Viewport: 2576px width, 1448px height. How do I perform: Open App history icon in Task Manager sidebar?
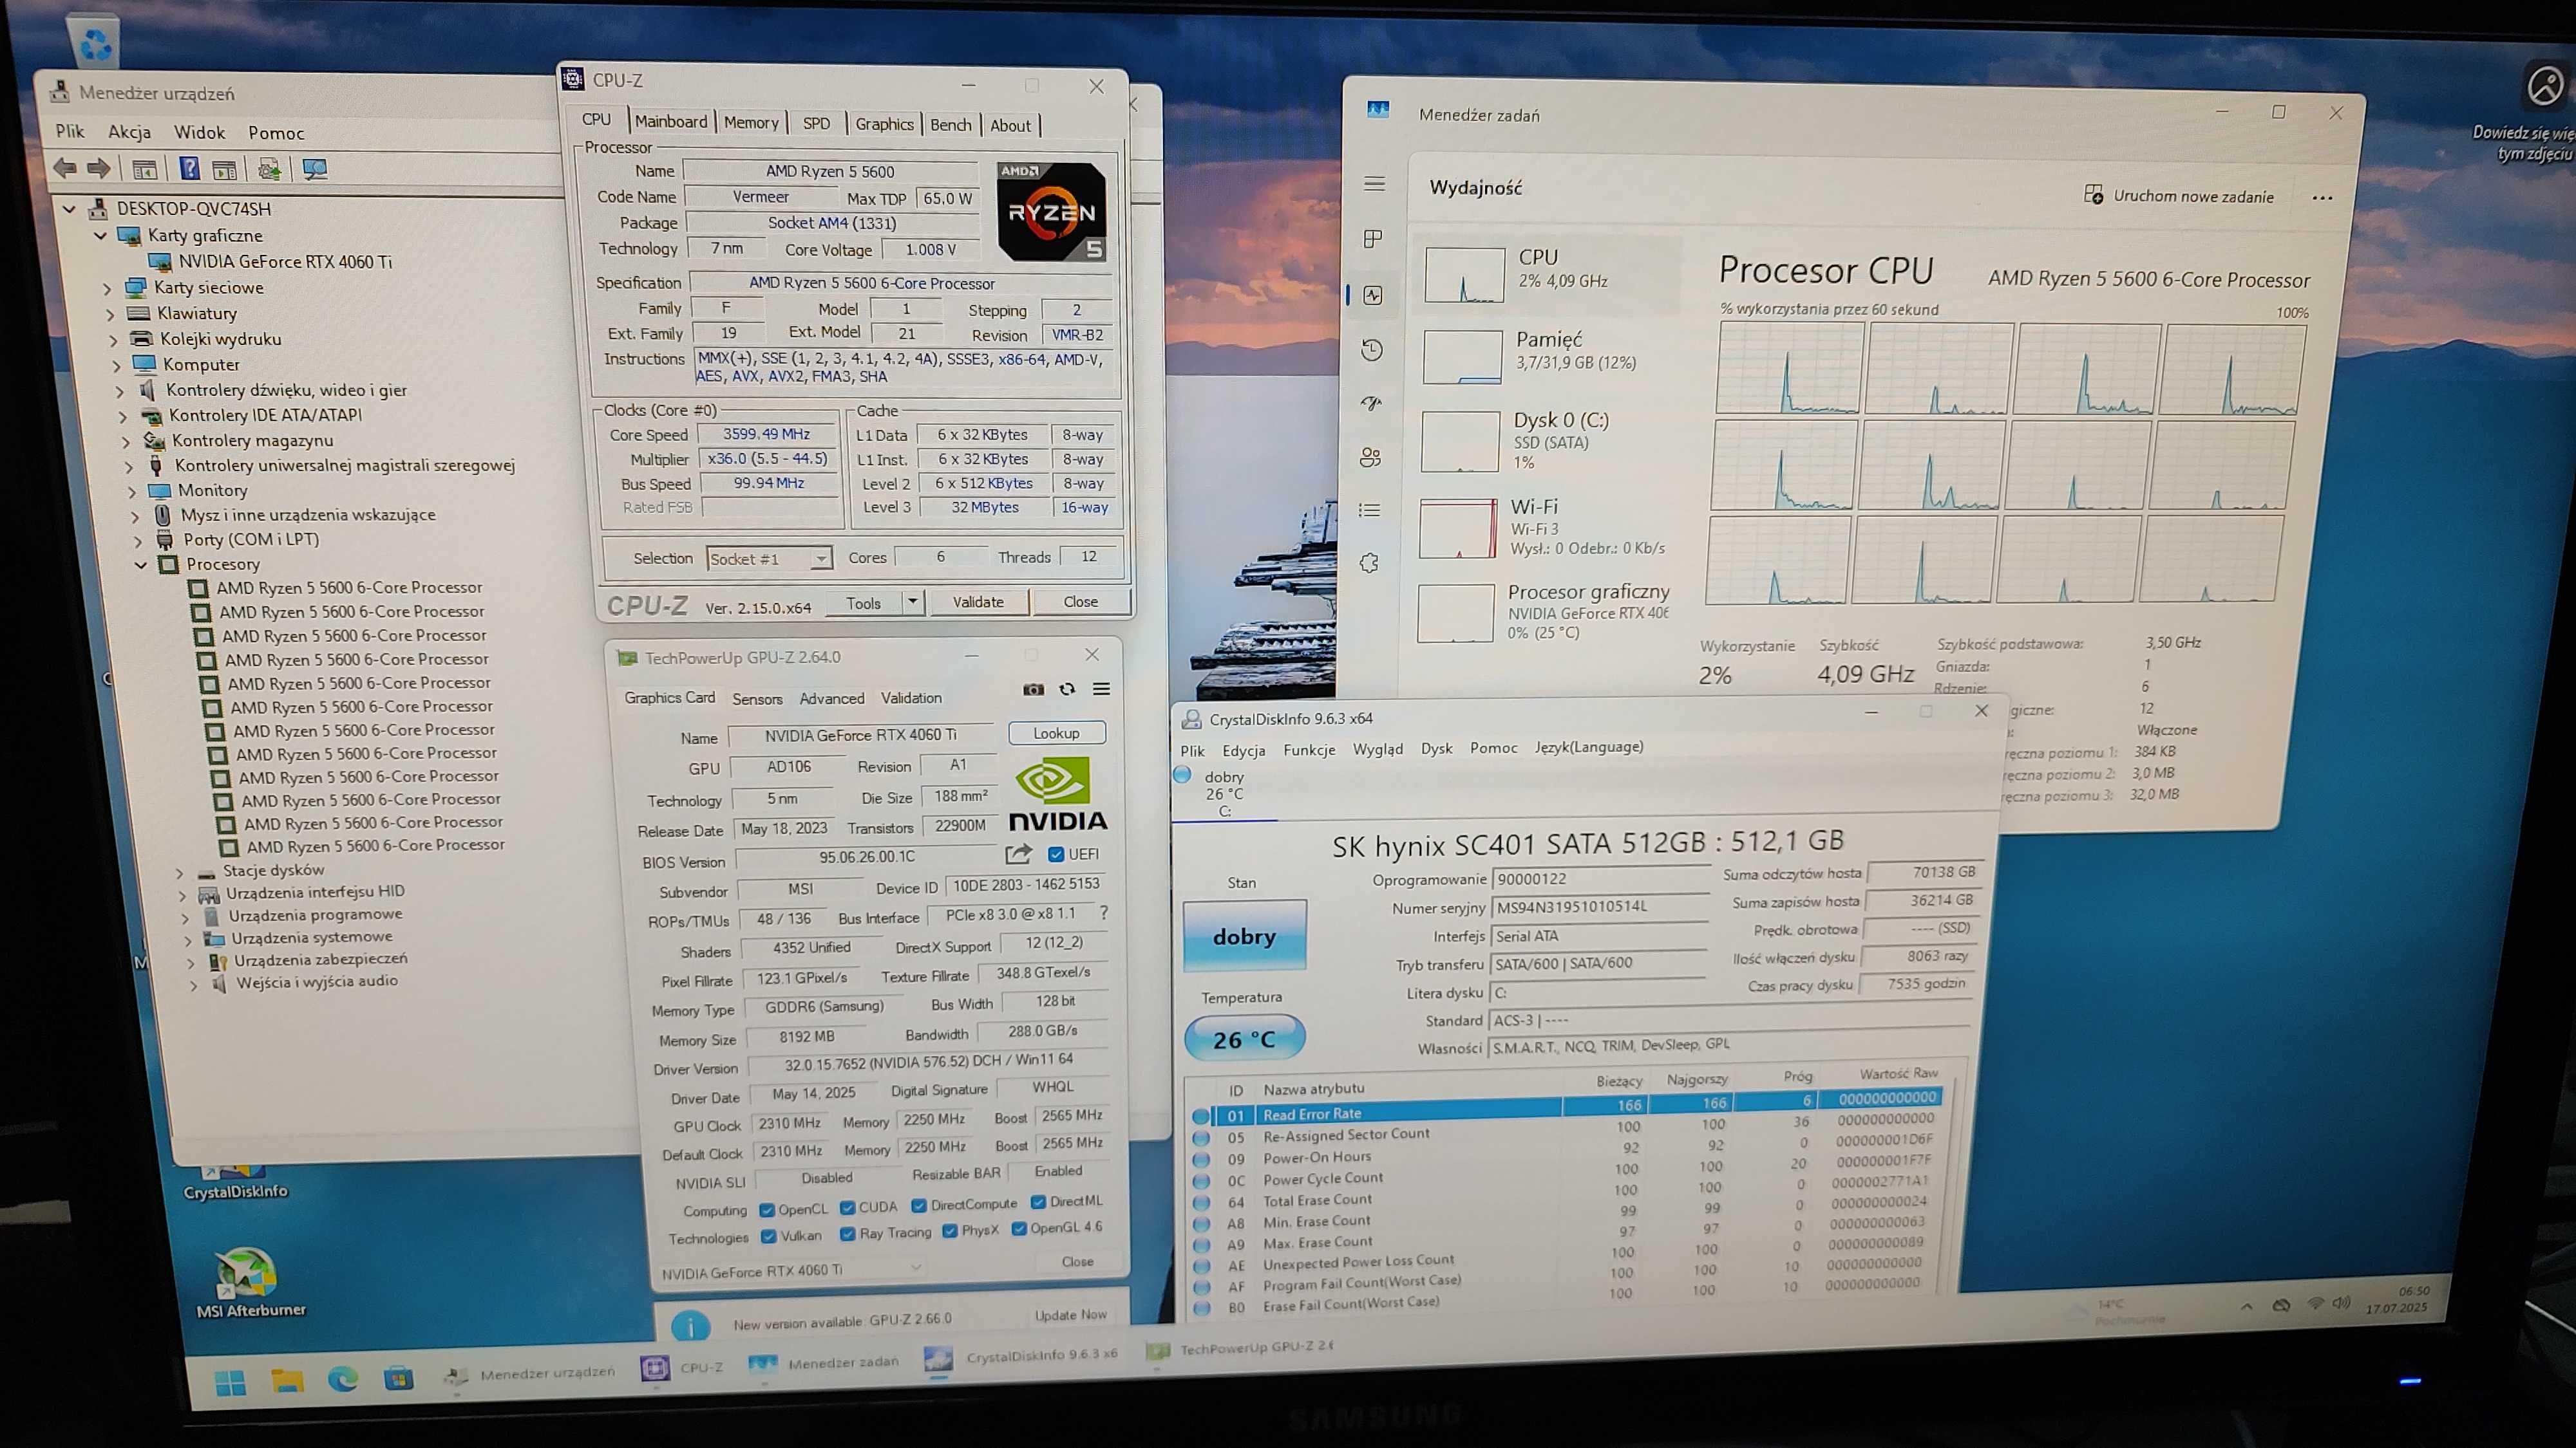[1372, 349]
